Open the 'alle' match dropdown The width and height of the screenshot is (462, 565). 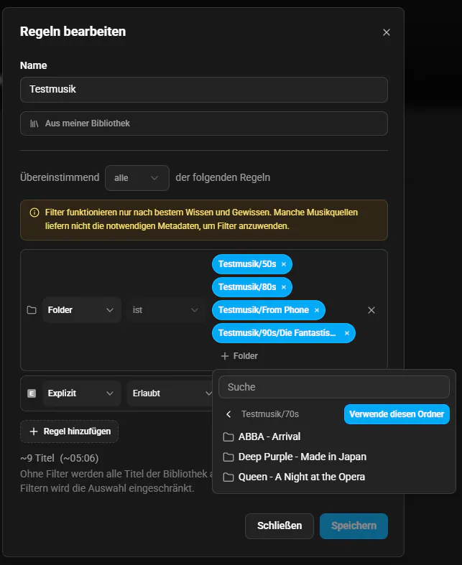point(137,177)
